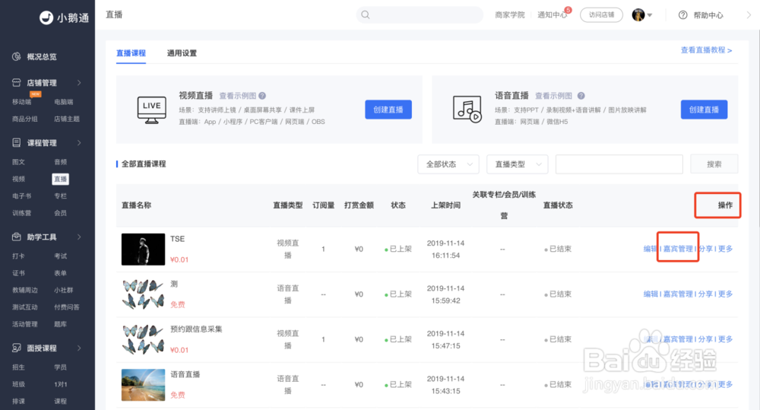
Task: Click the search magnifier icon
Action: click(x=366, y=15)
